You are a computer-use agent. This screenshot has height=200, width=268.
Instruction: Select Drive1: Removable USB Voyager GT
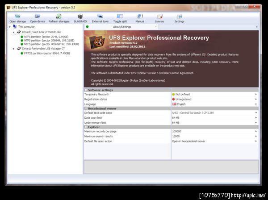click(x=43, y=49)
